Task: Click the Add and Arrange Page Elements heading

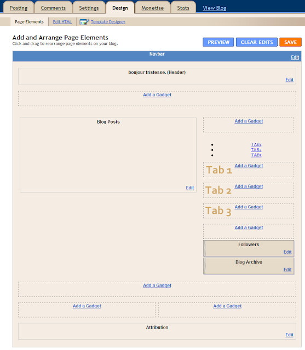Action: (60, 38)
